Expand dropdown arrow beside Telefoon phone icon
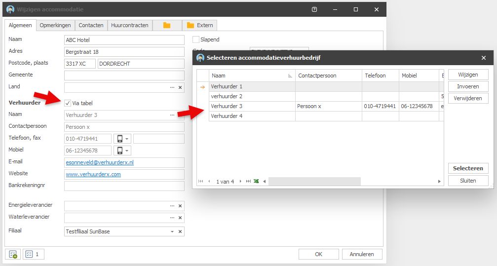The height and width of the screenshot is (266, 497). (127, 139)
